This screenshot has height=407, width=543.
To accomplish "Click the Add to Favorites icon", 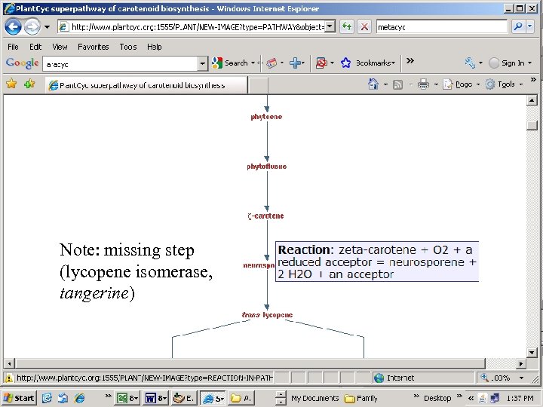I will coord(29,84).
